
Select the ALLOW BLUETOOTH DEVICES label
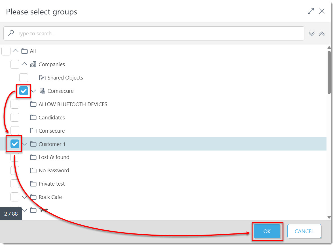[73, 104]
